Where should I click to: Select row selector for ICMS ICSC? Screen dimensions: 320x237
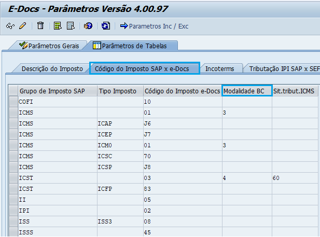coord(13,156)
